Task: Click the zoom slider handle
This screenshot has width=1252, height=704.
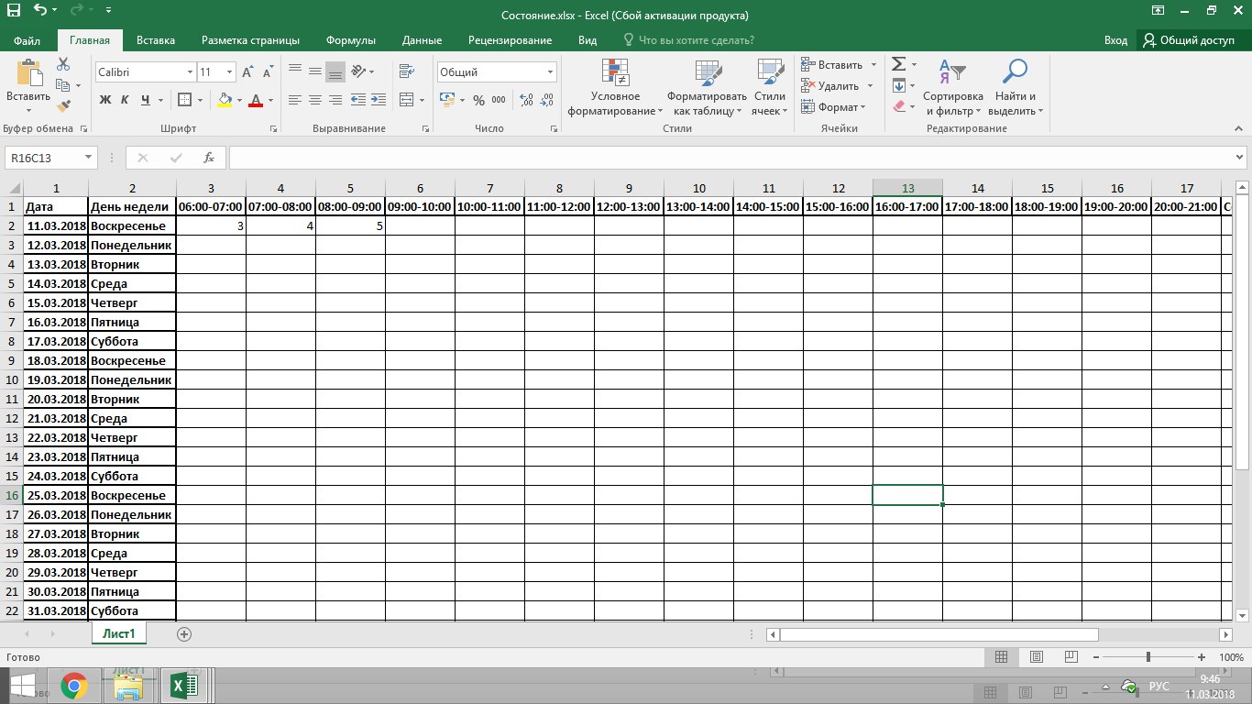Action: click(1148, 657)
